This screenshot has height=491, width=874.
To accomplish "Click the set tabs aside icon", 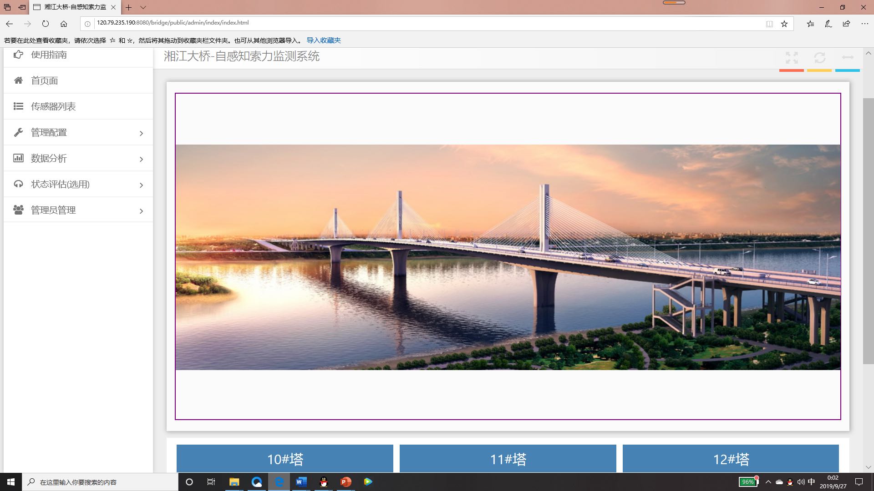I will pos(22,7).
